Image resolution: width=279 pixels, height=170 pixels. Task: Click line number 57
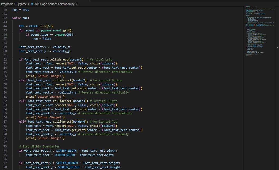point(5,80)
